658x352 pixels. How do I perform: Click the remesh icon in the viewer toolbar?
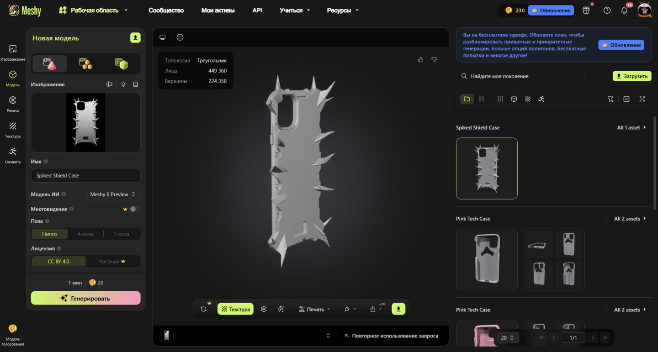point(264,309)
